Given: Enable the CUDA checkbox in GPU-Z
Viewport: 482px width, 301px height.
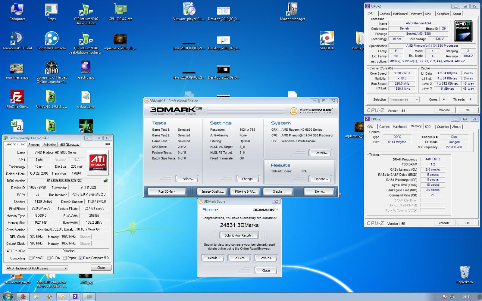Looking at the screenshot, I should click(49, 258).
